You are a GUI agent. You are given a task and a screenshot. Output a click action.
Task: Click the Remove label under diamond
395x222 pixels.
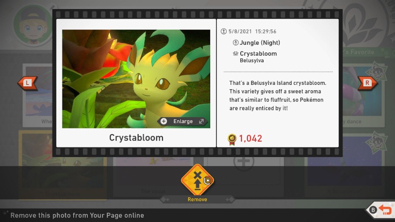coord(197,199)
